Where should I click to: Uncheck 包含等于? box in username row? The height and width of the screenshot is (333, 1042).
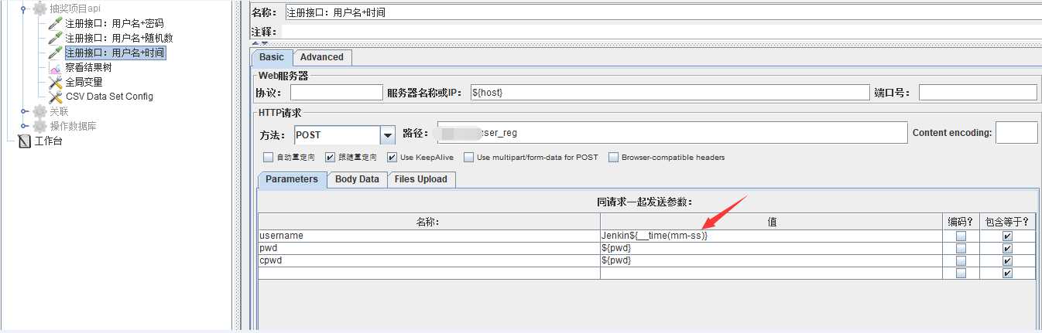click(1007, 236)
